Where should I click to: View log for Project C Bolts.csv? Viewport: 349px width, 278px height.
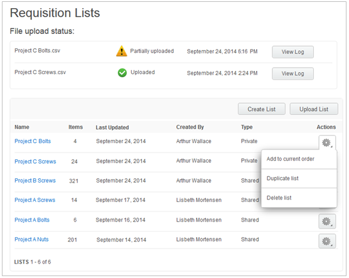point(293,52)
